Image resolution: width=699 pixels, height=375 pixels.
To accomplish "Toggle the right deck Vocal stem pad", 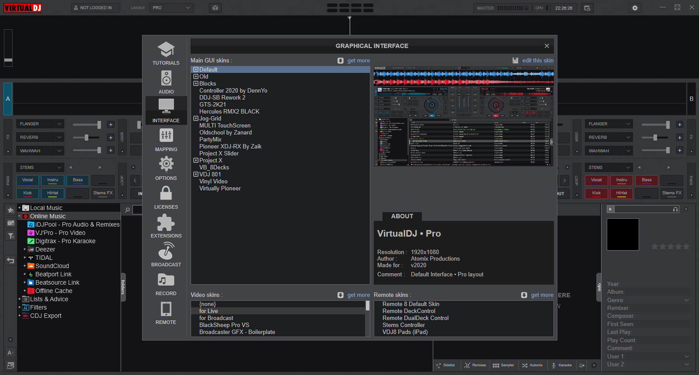I will 596,180.
